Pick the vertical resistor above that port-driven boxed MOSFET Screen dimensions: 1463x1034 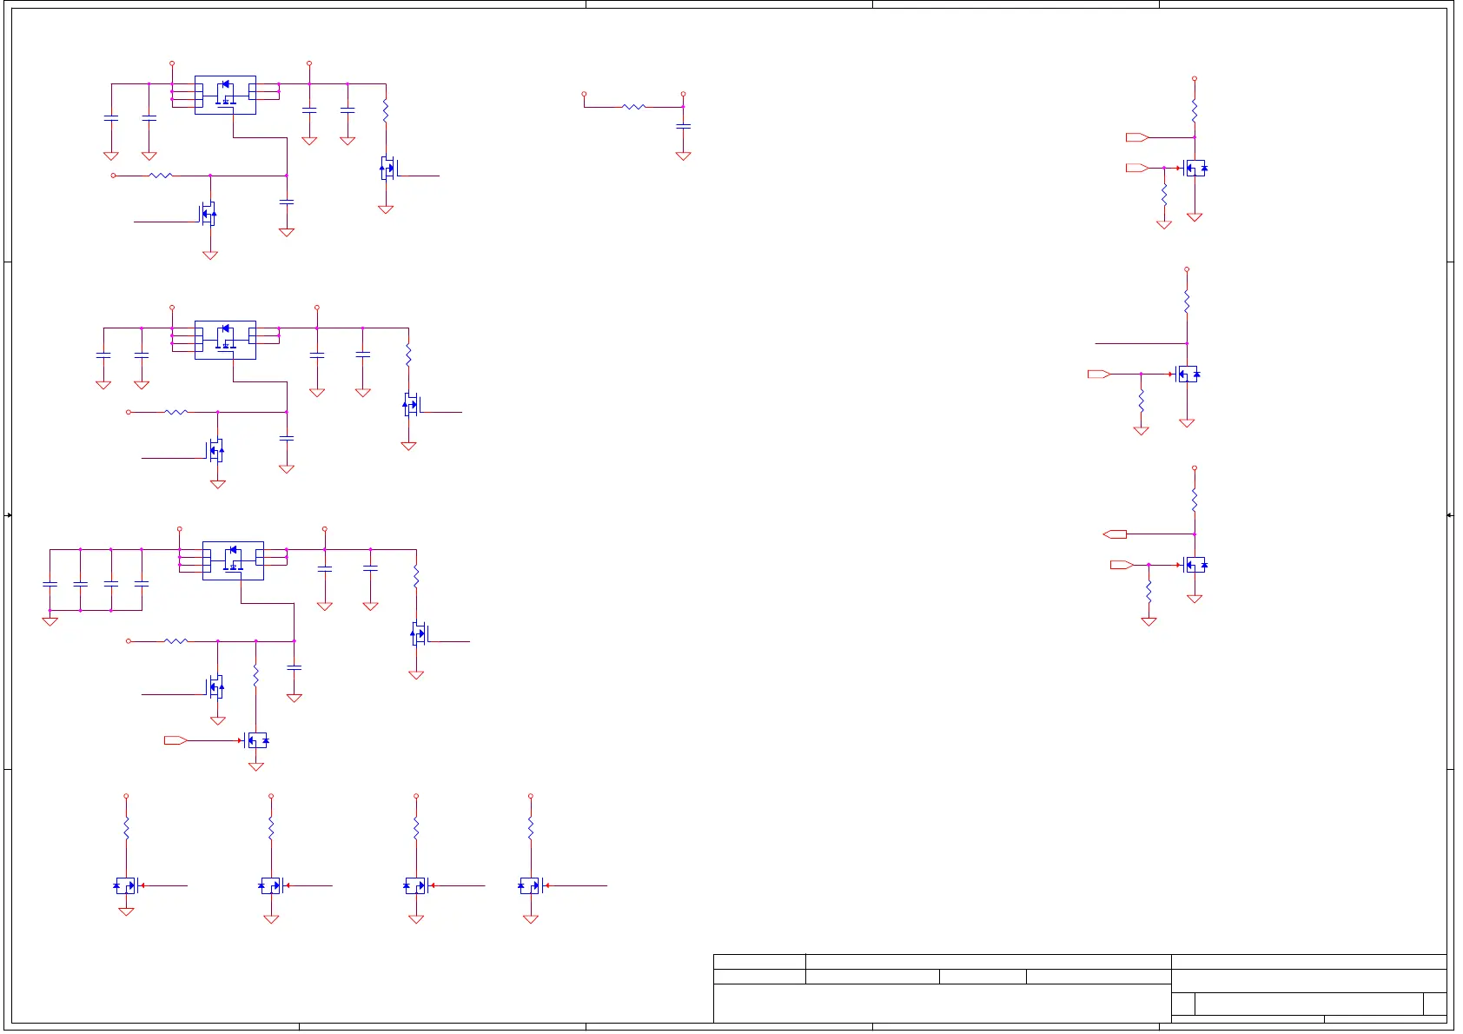coord(255,675)
